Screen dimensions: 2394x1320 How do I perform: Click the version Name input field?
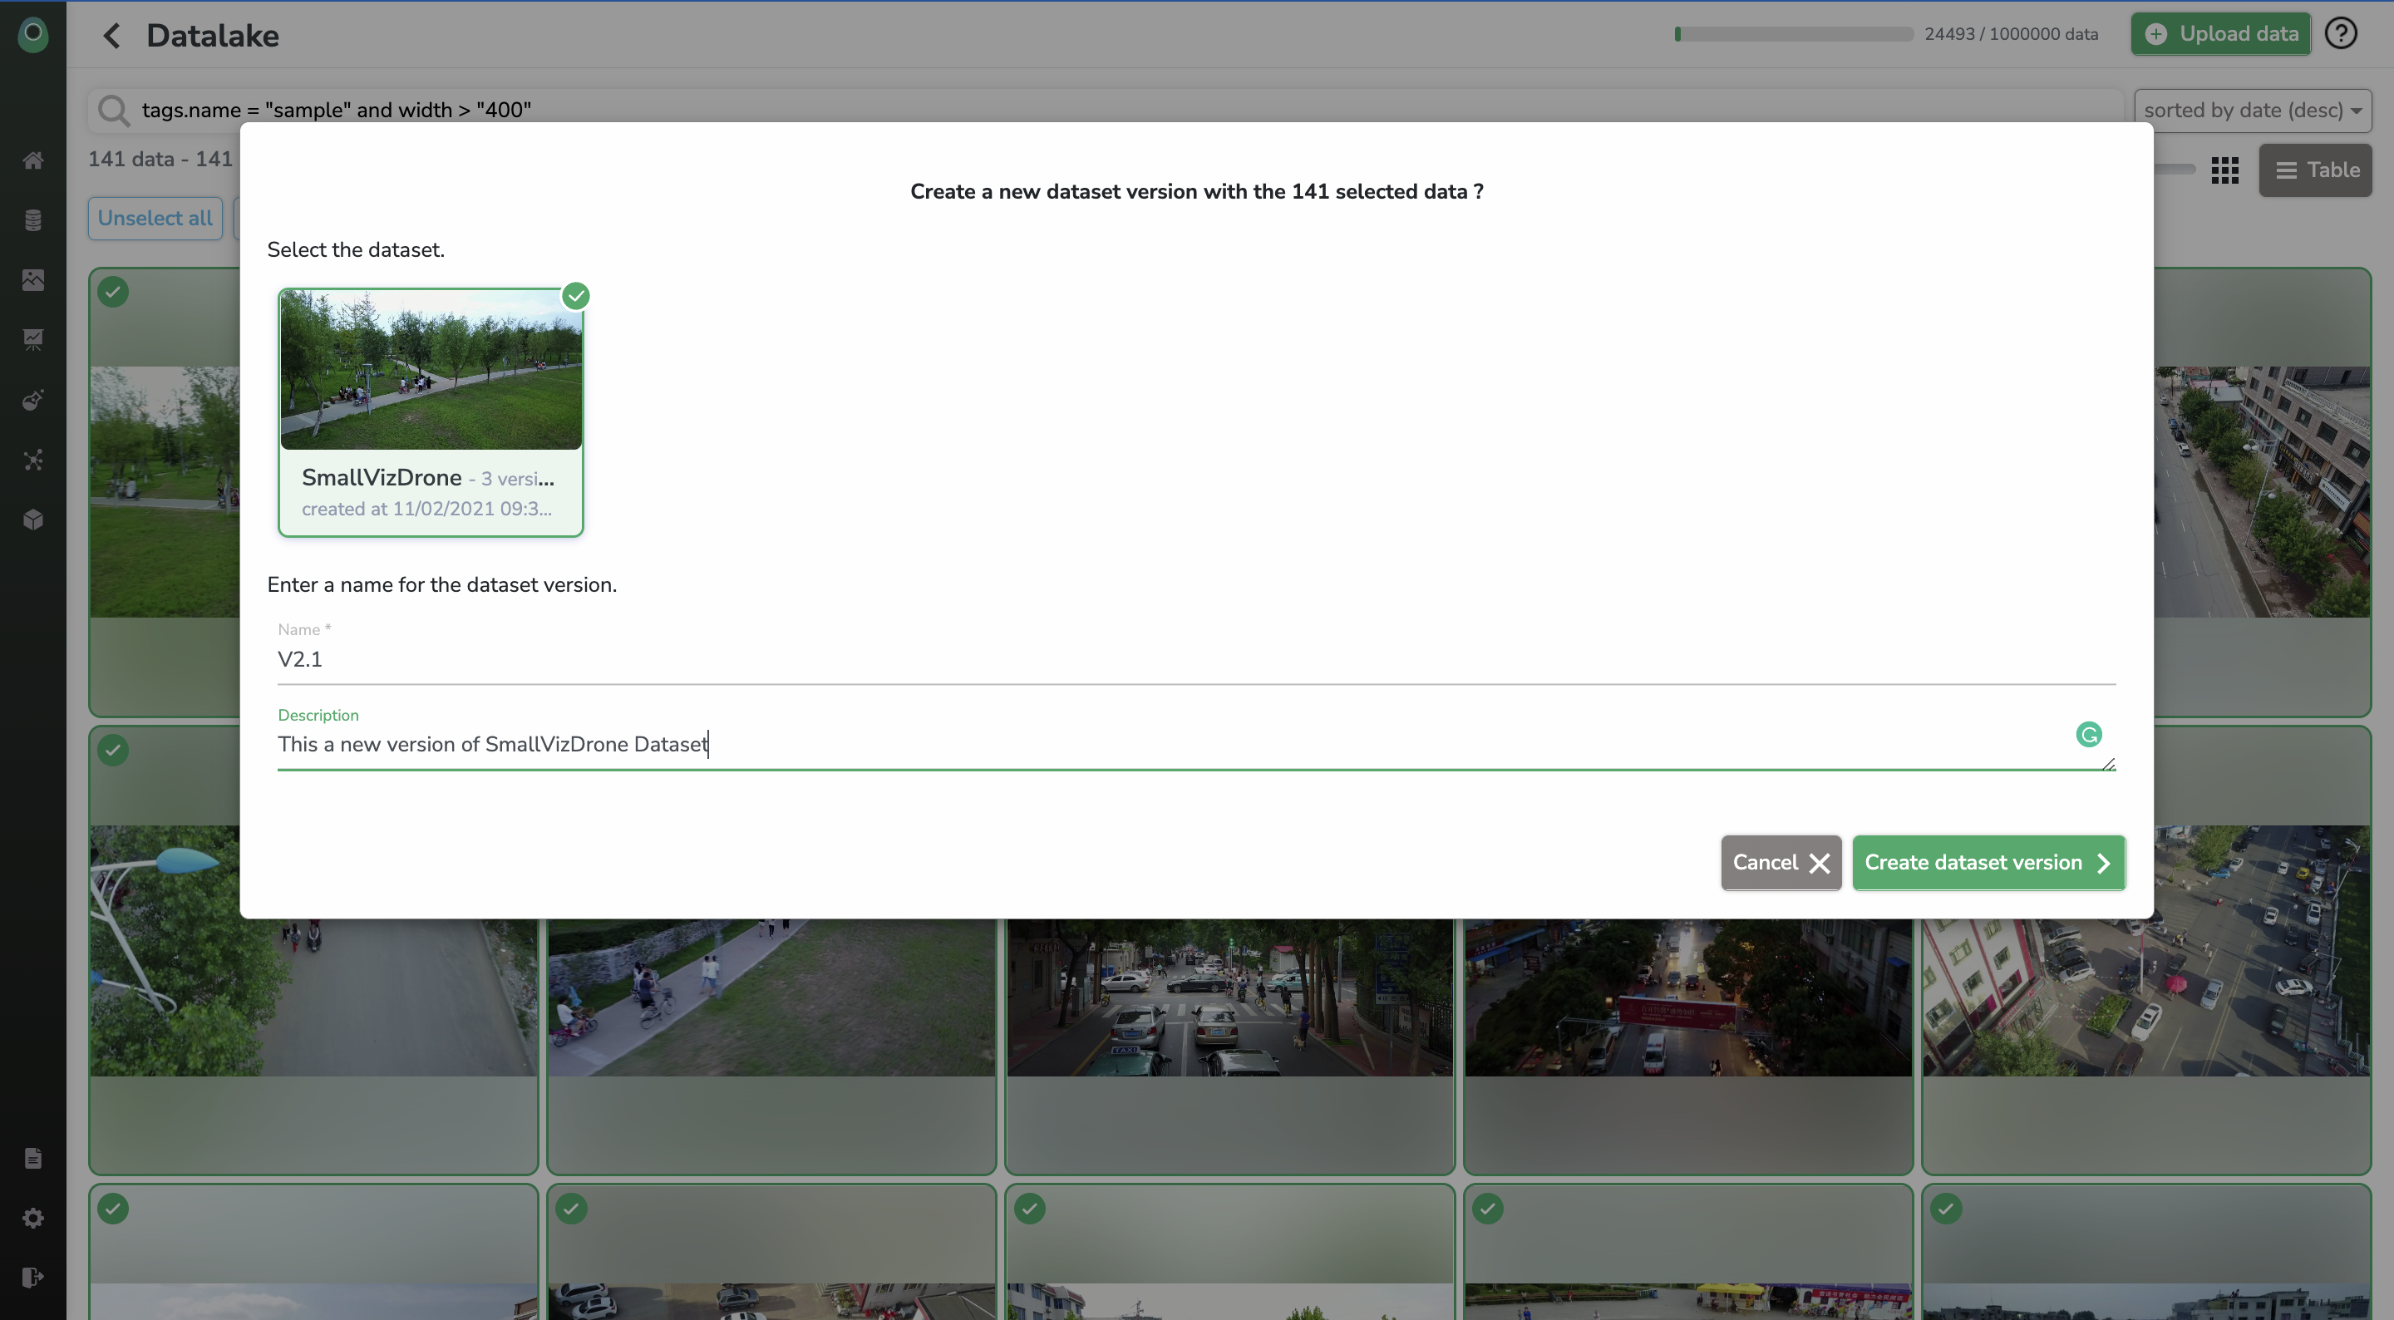[x=1195, y=660]
